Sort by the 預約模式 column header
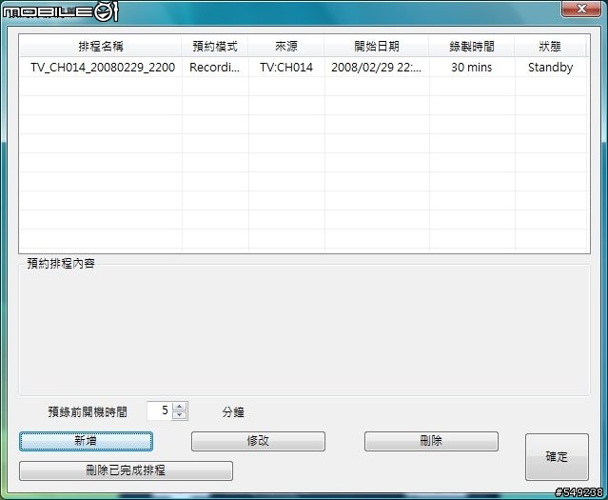This screenshot has width=608, height=500. [x=215, y=47]
